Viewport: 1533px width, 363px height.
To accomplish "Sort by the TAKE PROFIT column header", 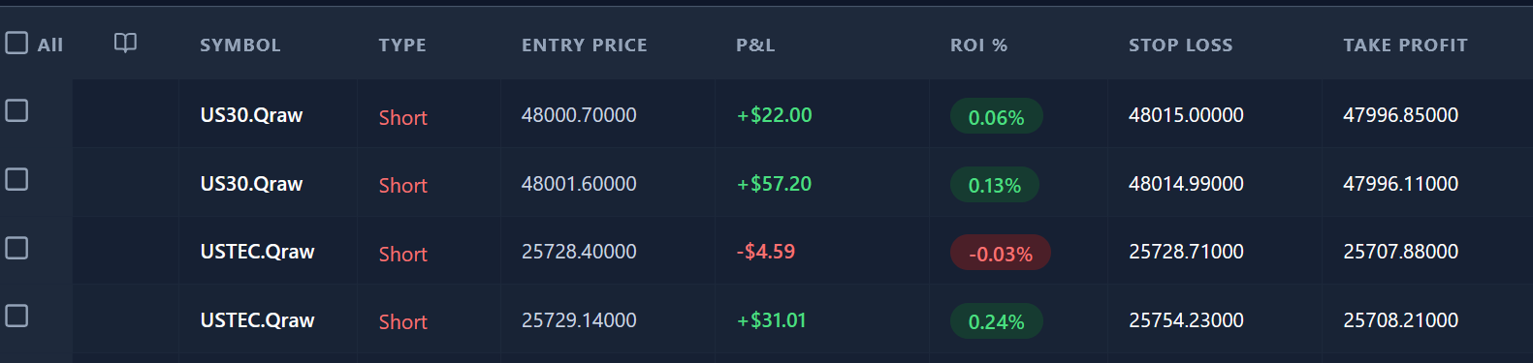I will point(1405,45).
